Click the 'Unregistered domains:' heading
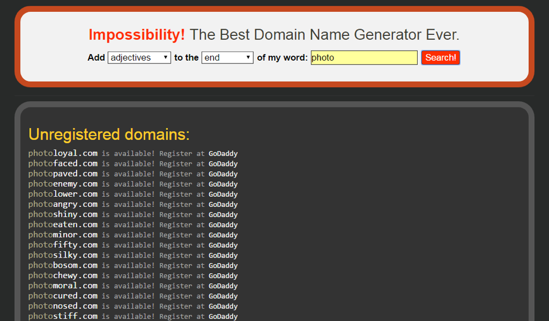The height and width of the screenshot is (321, 549). (109, 134)
